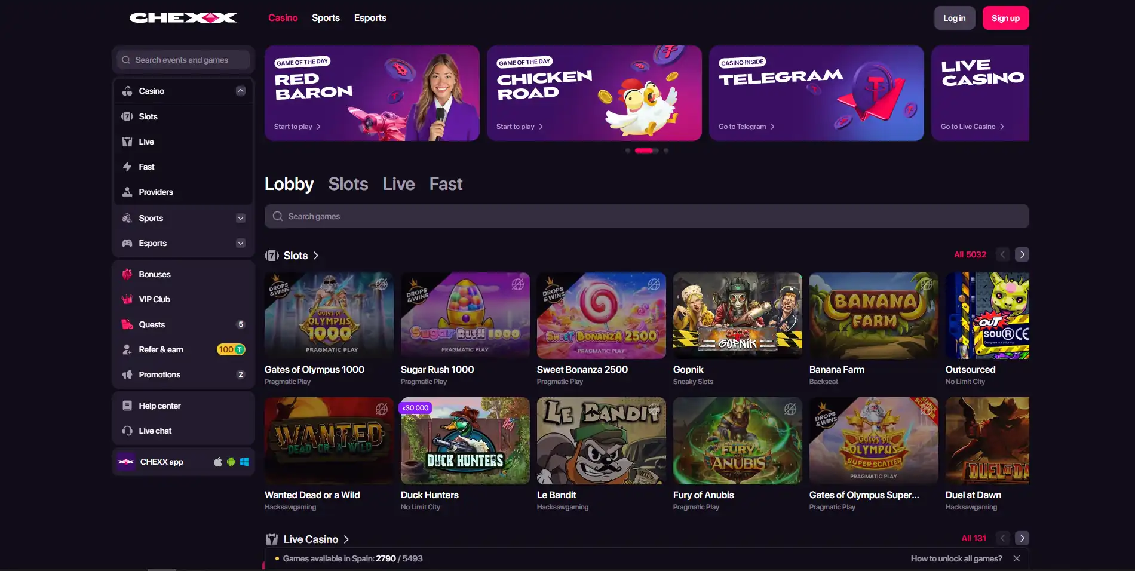Click the CHEXX app logo icon

click(x=126, y=462)
